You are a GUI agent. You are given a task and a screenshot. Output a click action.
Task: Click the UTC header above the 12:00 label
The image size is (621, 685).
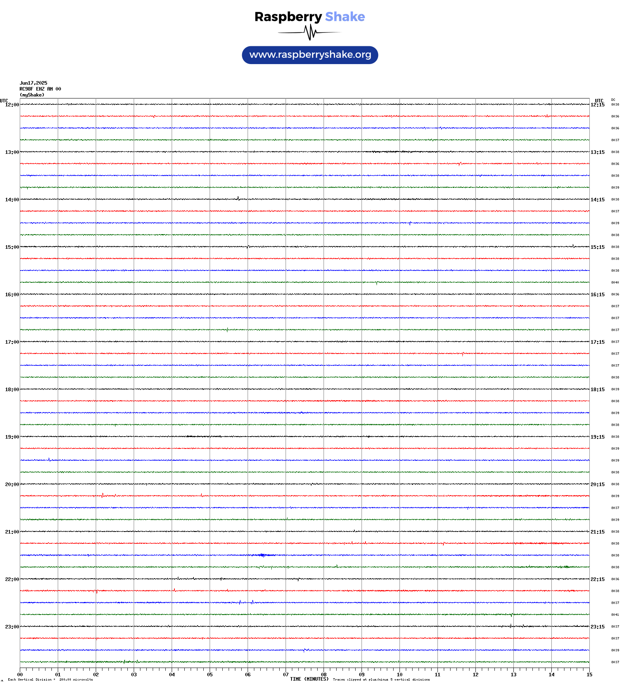pyautogui.click(x=4, y=100)
